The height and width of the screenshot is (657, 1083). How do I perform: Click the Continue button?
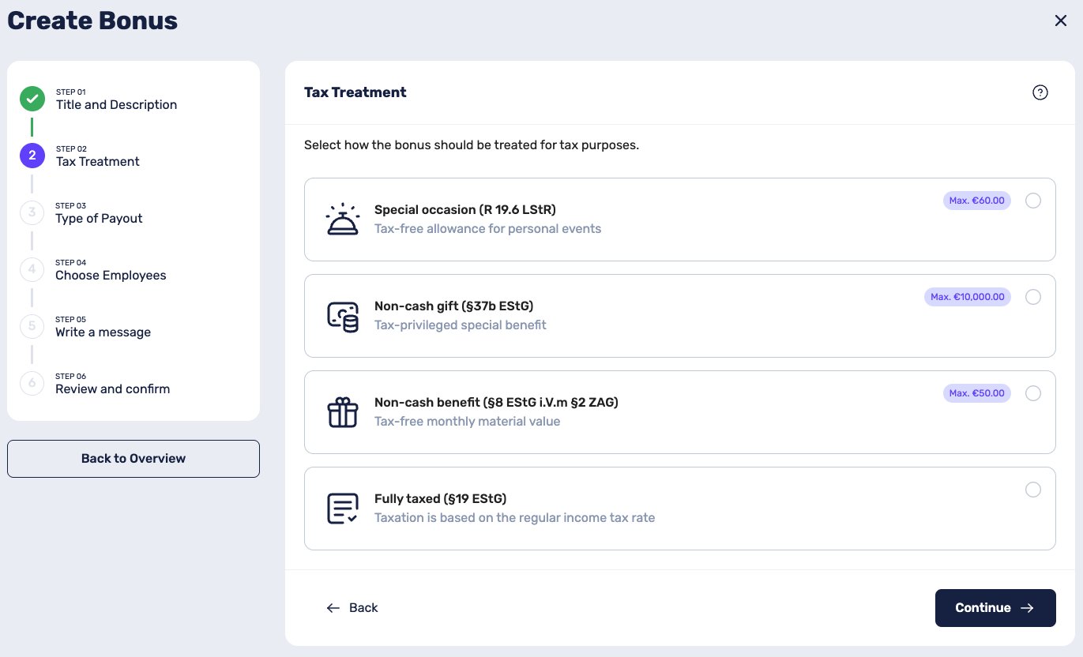click(995, 608)
